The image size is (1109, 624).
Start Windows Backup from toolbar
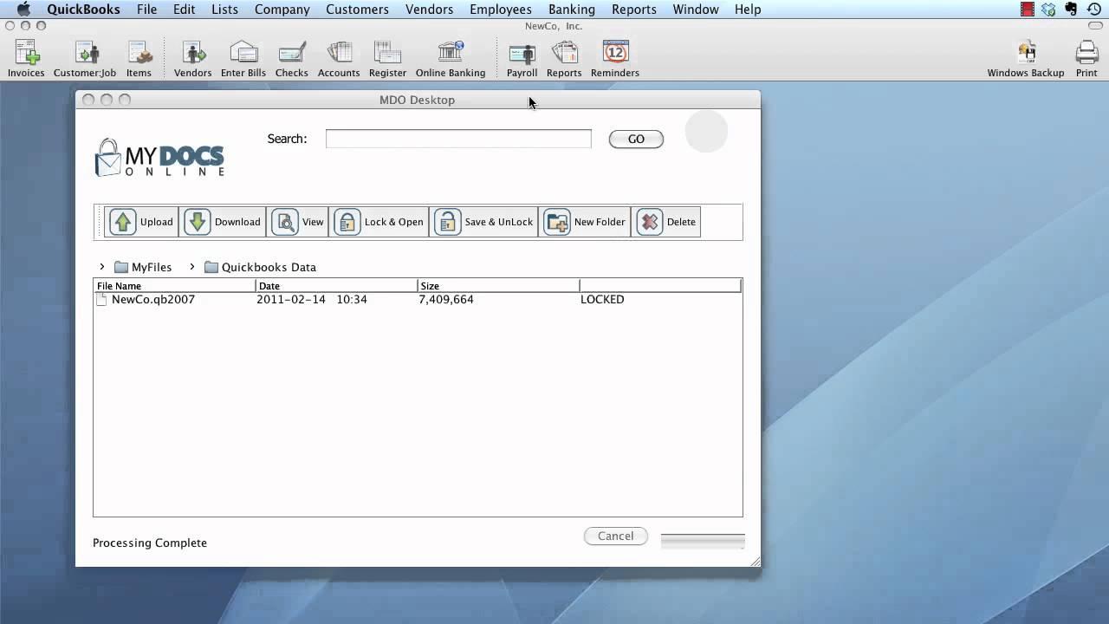1026,59
